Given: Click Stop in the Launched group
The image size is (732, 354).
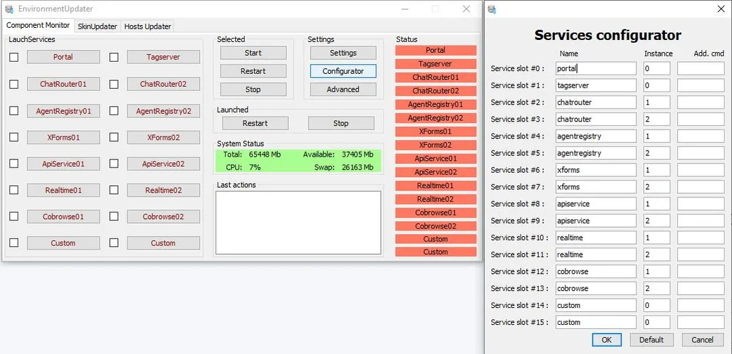Looking at the screenshot, I should click(341, 123).
